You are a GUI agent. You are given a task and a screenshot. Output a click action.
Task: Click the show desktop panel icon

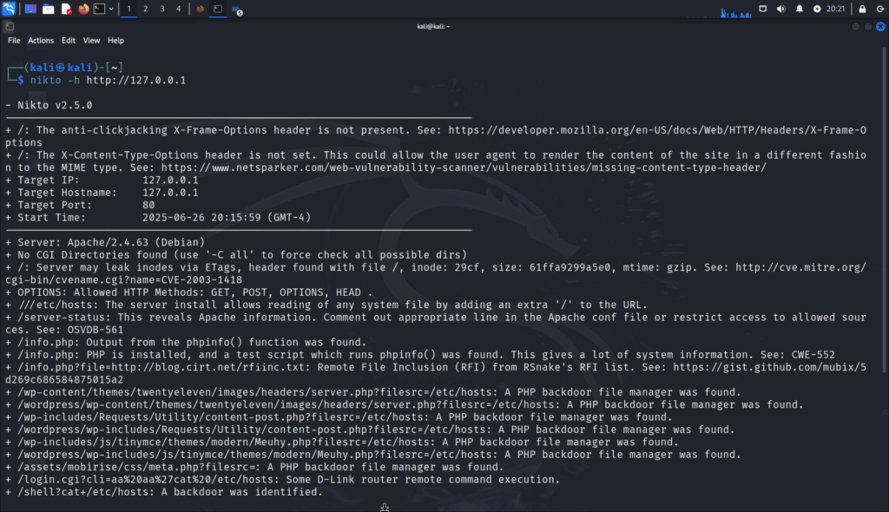tap(30, 9)
